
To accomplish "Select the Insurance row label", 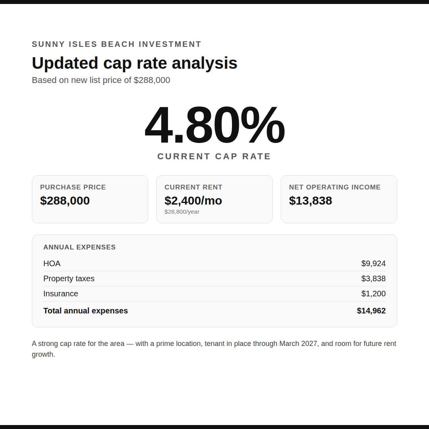I will click(x=61, y=294).
